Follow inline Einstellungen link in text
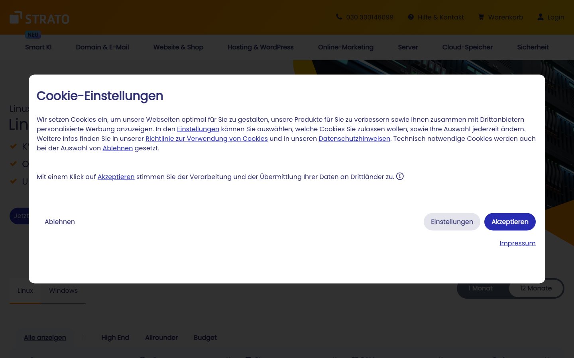This screenshot has width=574, height=358. [x=198, y=129]
